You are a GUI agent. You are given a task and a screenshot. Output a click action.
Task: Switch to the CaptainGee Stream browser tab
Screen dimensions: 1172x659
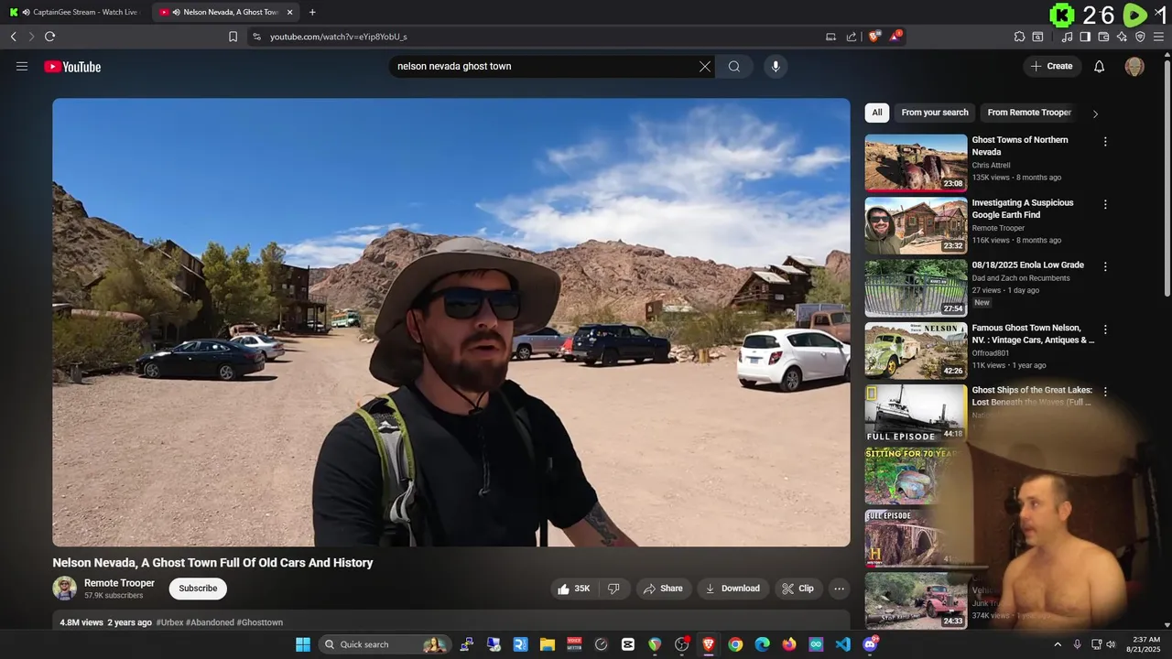pos(75,12)
